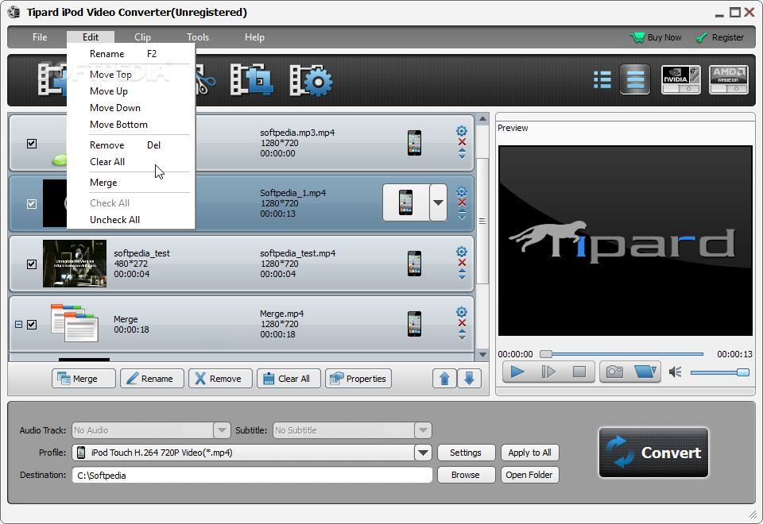Screen dimensions: 763x524
Task: Open the crop video toolbar icon
Action: click(251, 79)
